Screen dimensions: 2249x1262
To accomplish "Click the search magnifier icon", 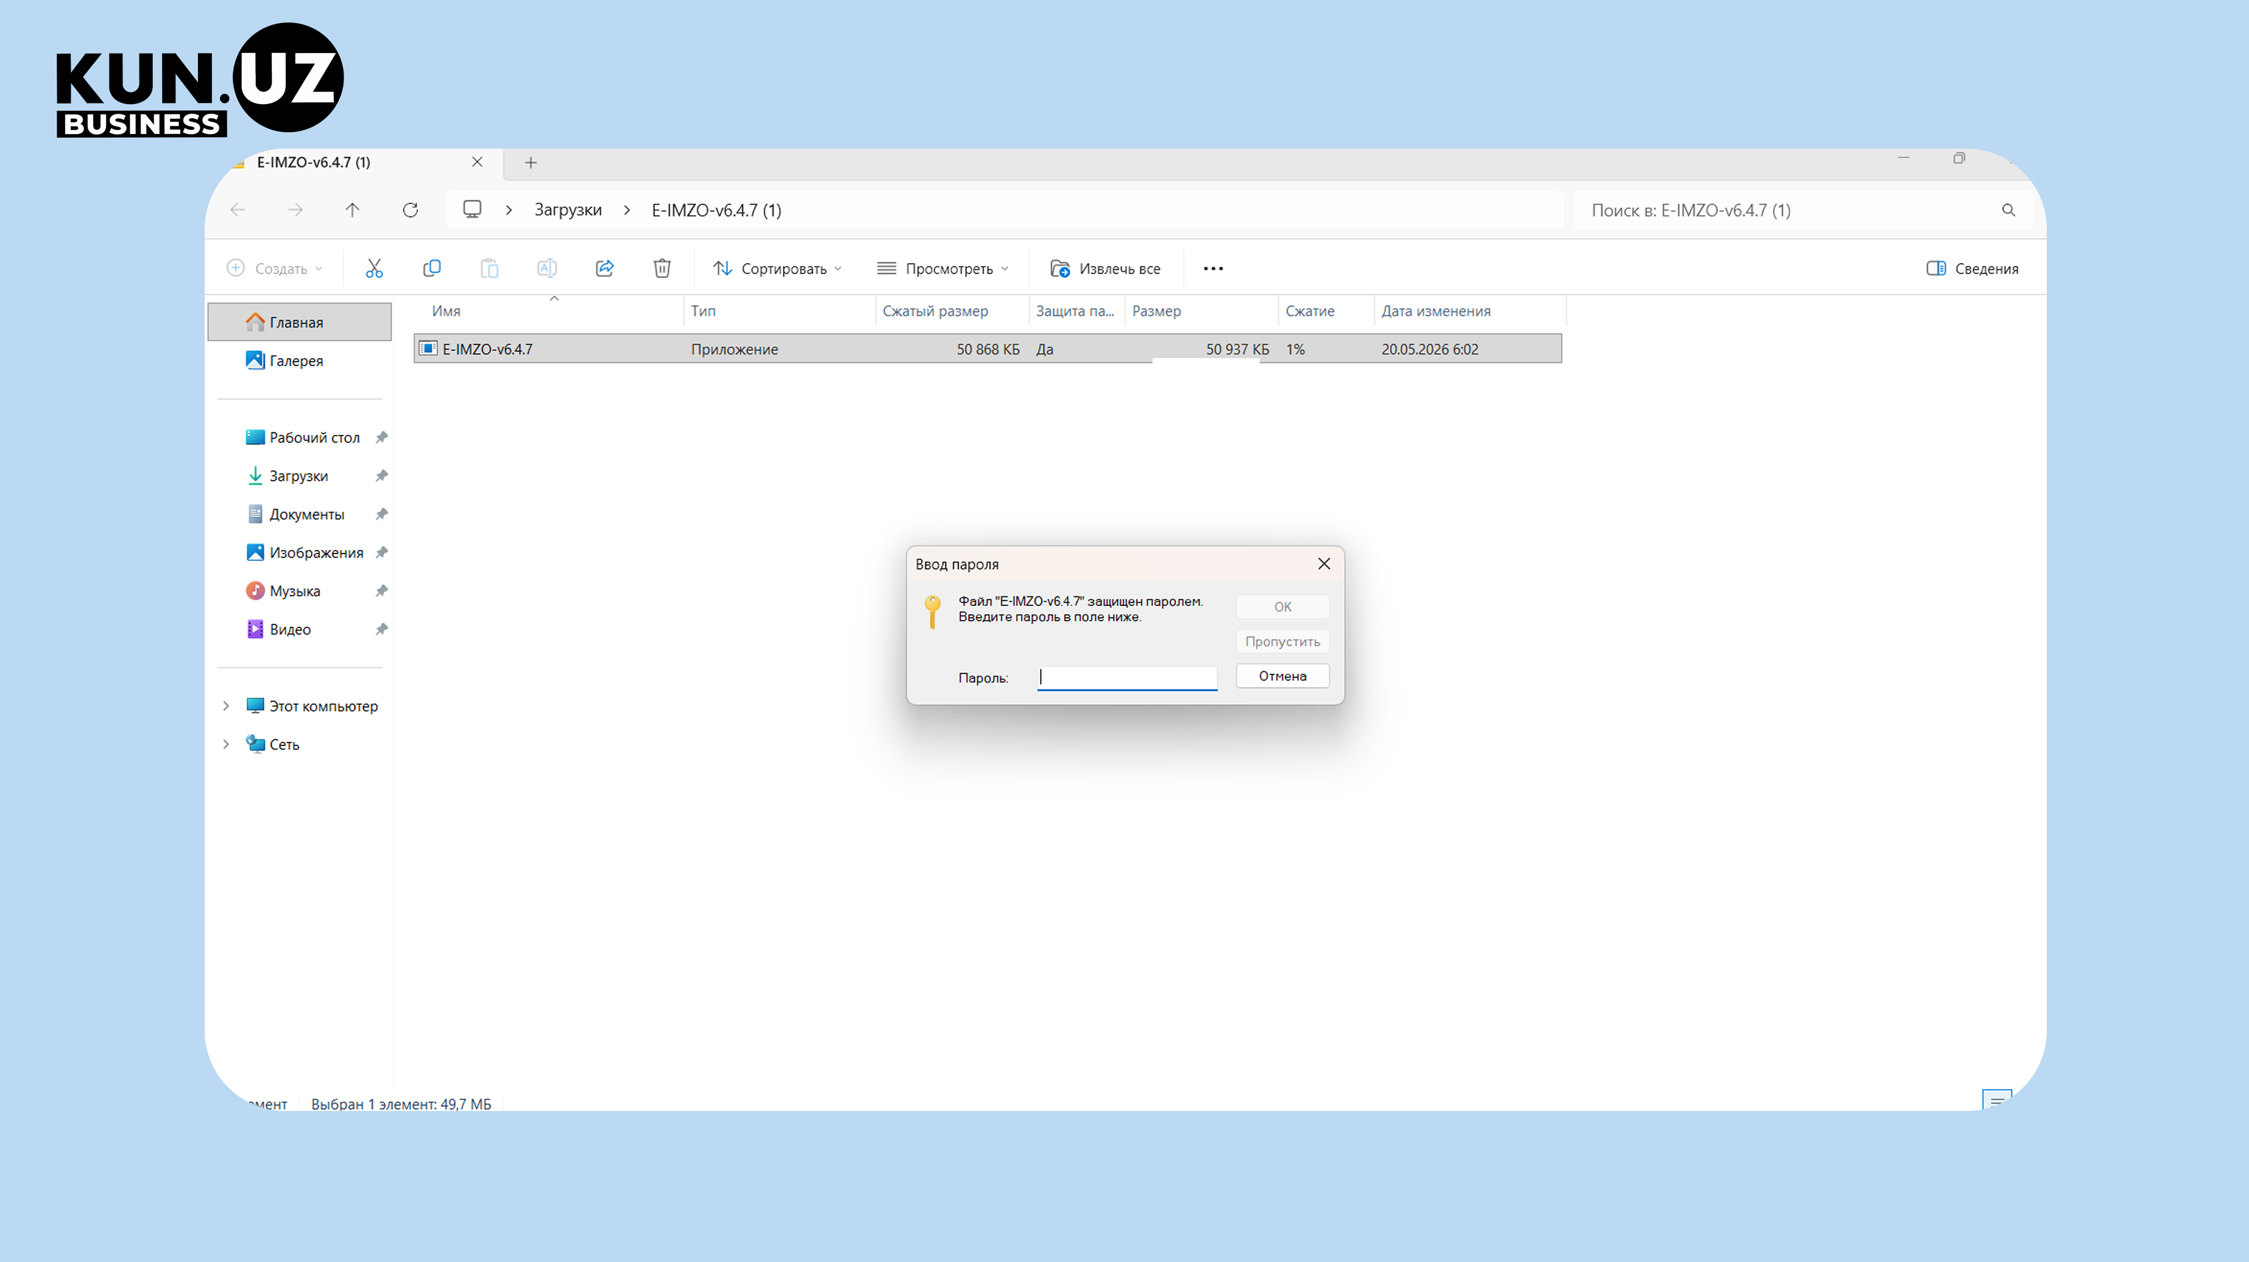I will pyautogui.click(x=2008, y=210).
